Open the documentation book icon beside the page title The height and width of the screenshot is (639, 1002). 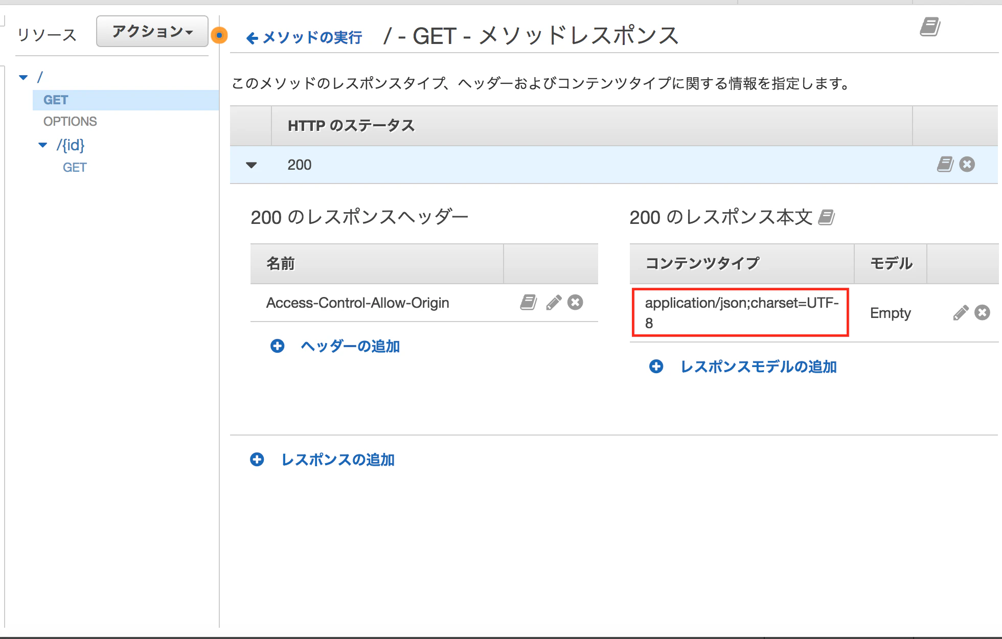pos(930,27)
